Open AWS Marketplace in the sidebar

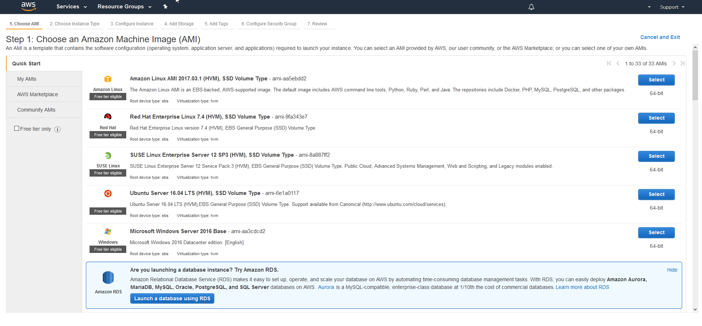[37, 94]
